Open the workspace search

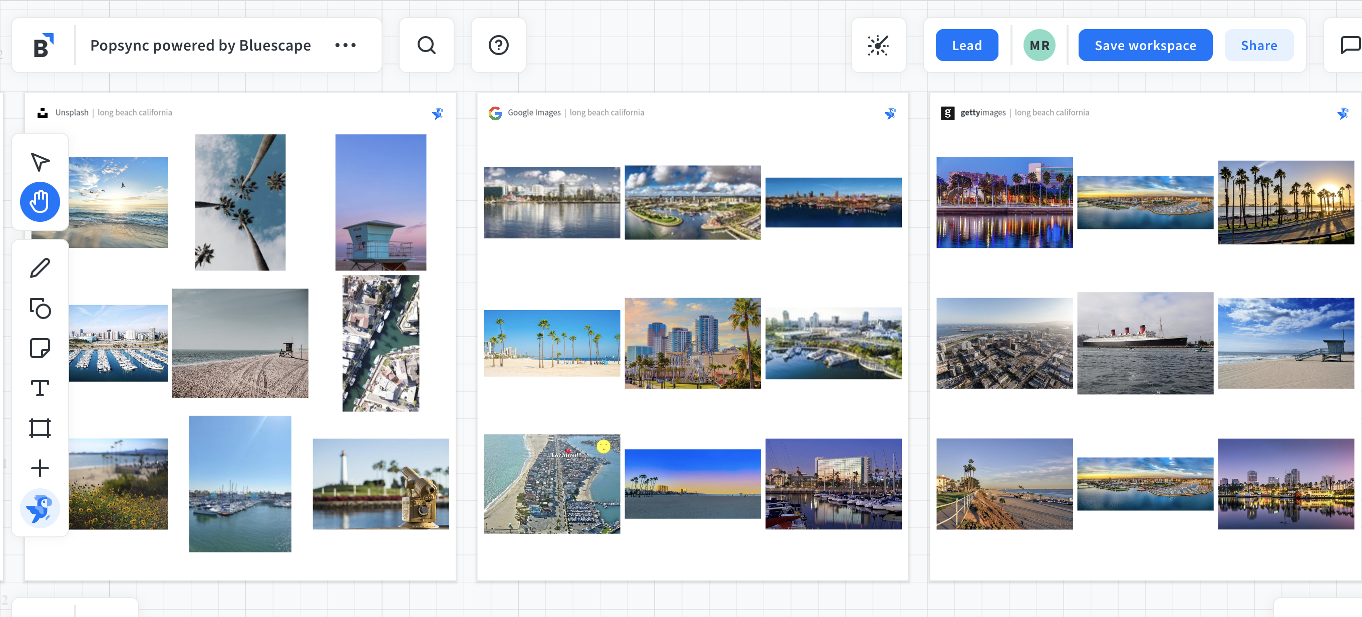pos(426,46)
